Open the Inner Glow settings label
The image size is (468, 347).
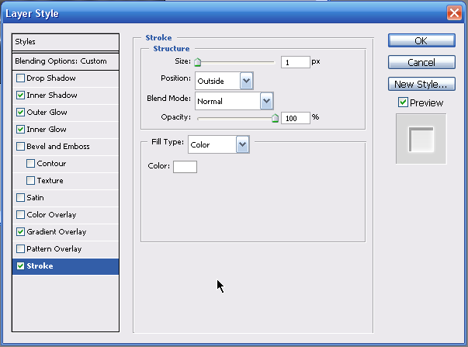(47, 130)
